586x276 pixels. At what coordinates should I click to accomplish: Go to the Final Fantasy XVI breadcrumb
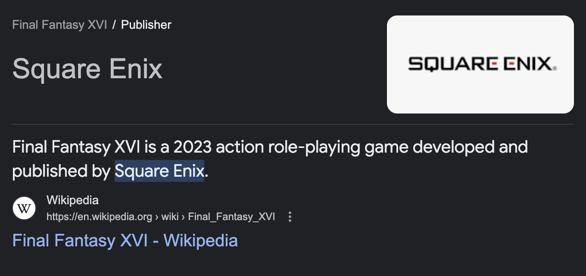[59, 25]
